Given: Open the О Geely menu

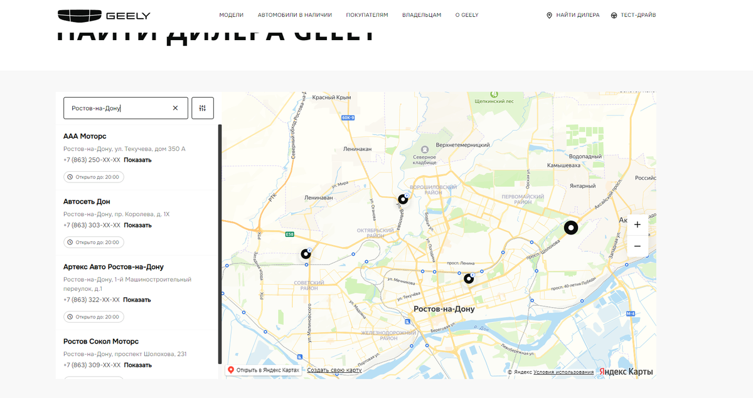Looking at the screenshot, I should [x=467, y=15].
